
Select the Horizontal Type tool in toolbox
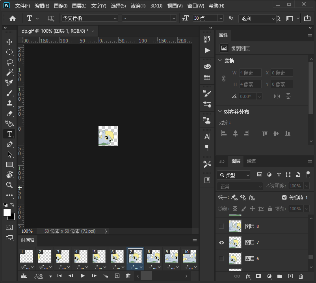[9, 134]
